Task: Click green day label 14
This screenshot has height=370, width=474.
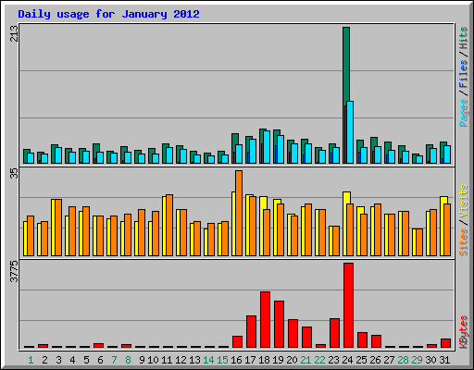Action: click(208, 360)
